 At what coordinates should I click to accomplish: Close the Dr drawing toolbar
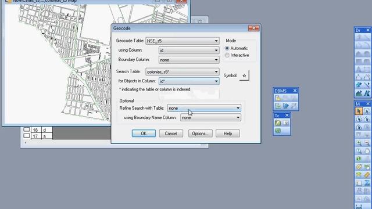click(x=368, y=30)
